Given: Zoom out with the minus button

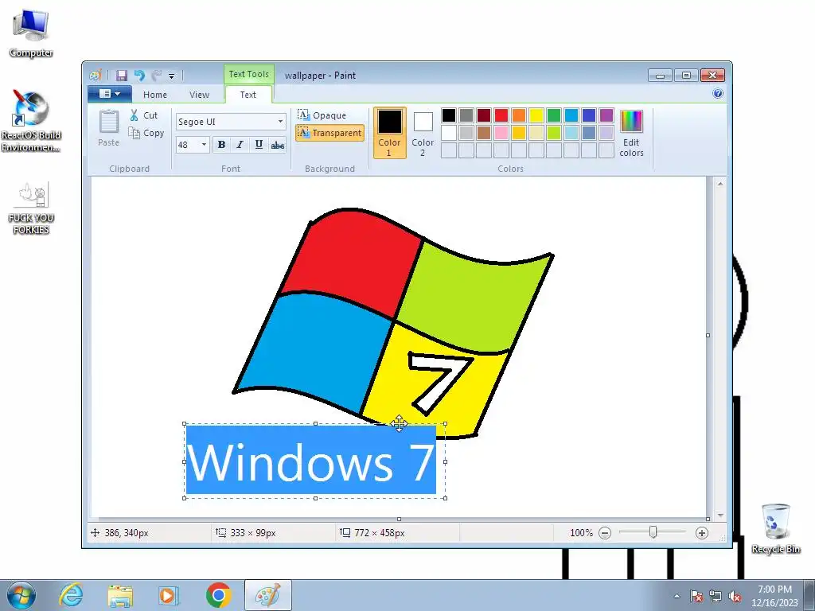Looking at the screenshot, I should 605,532.
